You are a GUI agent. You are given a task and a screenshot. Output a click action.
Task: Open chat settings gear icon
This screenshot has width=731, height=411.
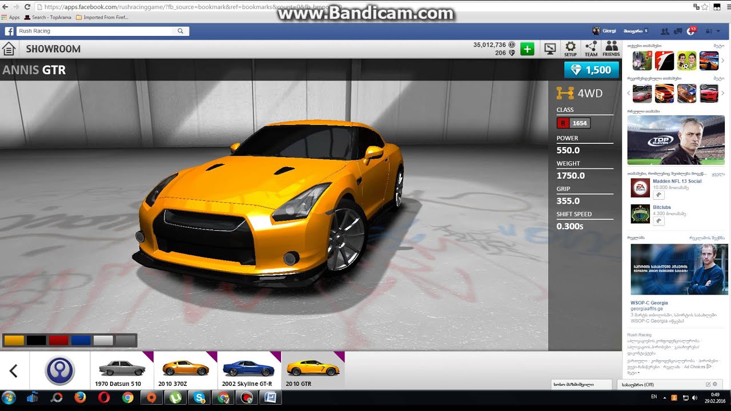[715, 384]
